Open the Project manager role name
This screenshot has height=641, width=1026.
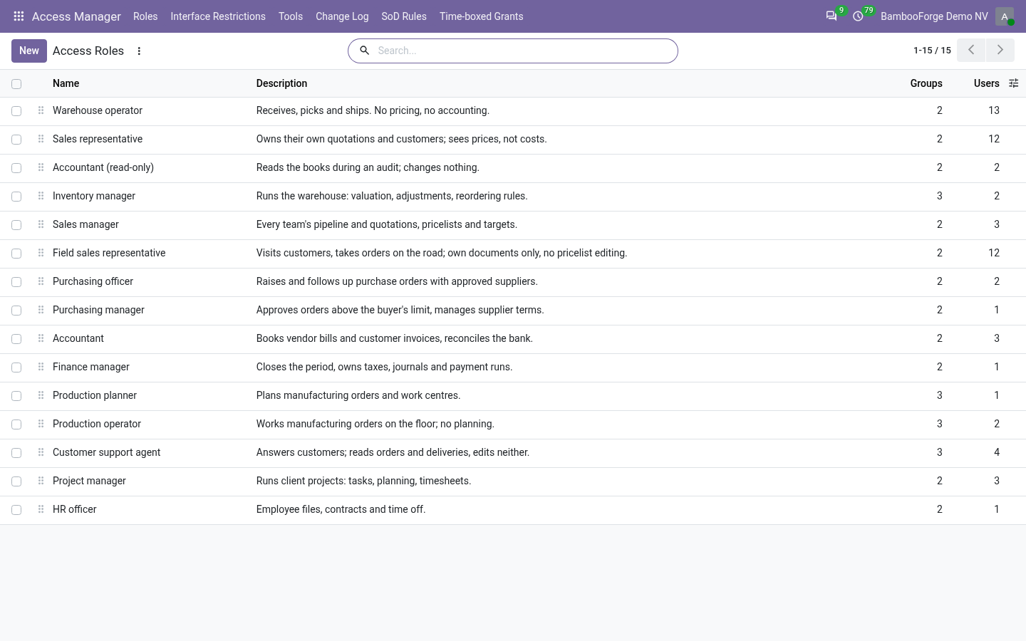coord(89,481)
